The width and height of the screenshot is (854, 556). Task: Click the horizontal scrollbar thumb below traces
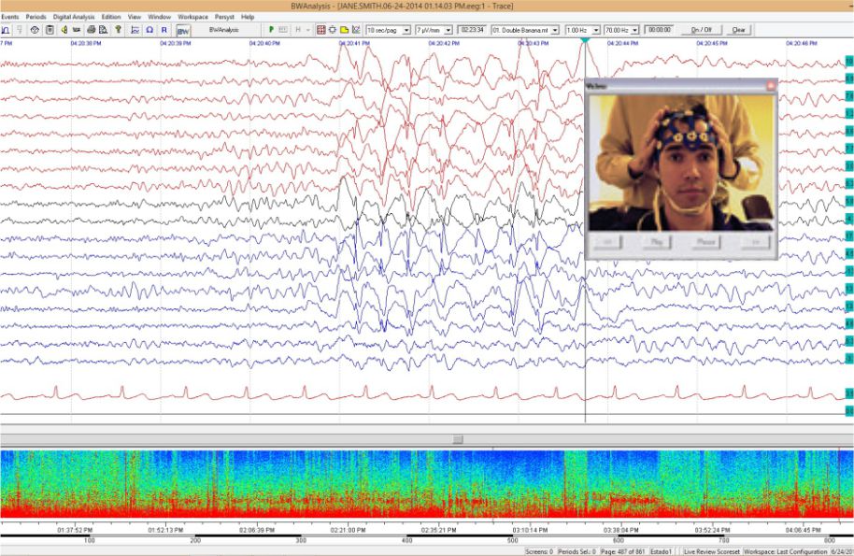458,439
